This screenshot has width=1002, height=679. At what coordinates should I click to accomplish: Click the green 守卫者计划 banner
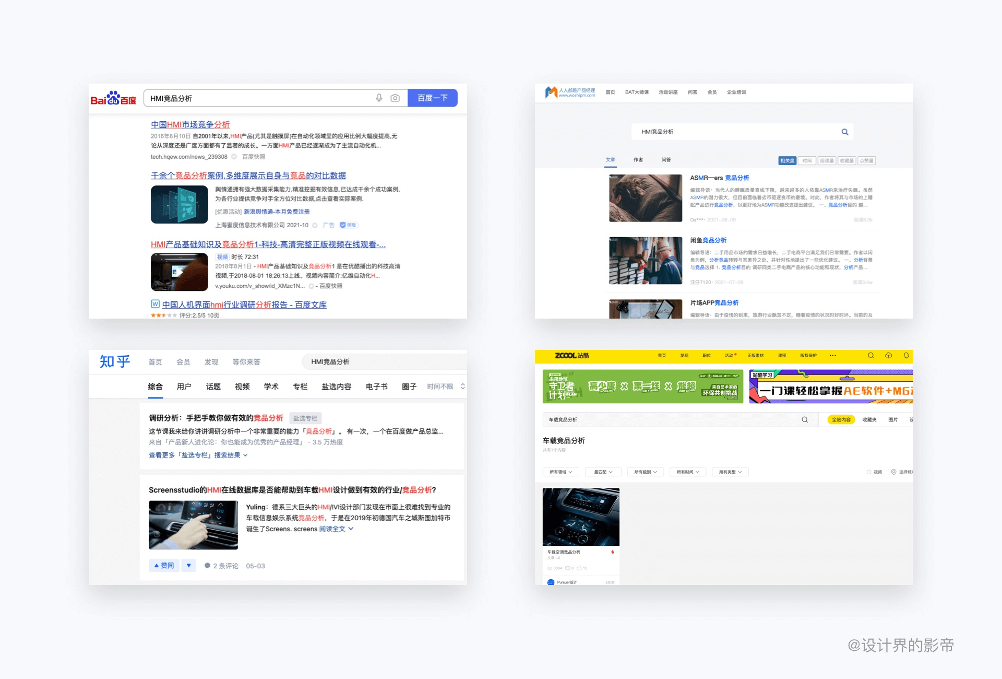(643, 387)
